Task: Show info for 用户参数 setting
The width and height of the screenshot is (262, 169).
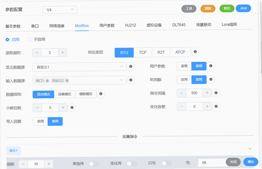Action: pos(211,66)
